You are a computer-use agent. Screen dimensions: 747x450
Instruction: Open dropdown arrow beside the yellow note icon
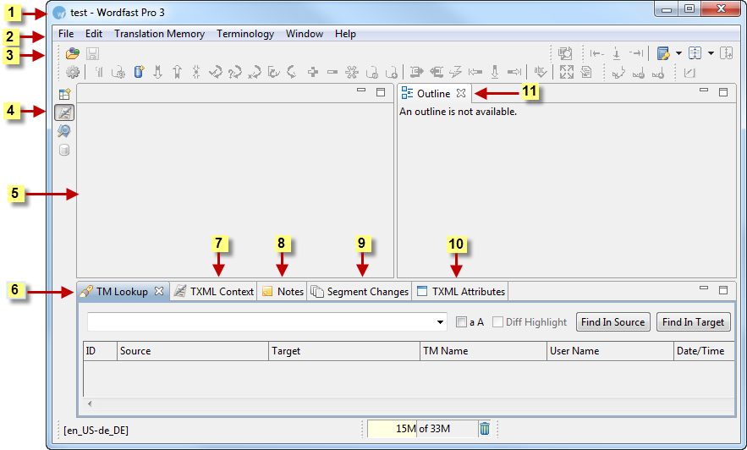(679, 53)
